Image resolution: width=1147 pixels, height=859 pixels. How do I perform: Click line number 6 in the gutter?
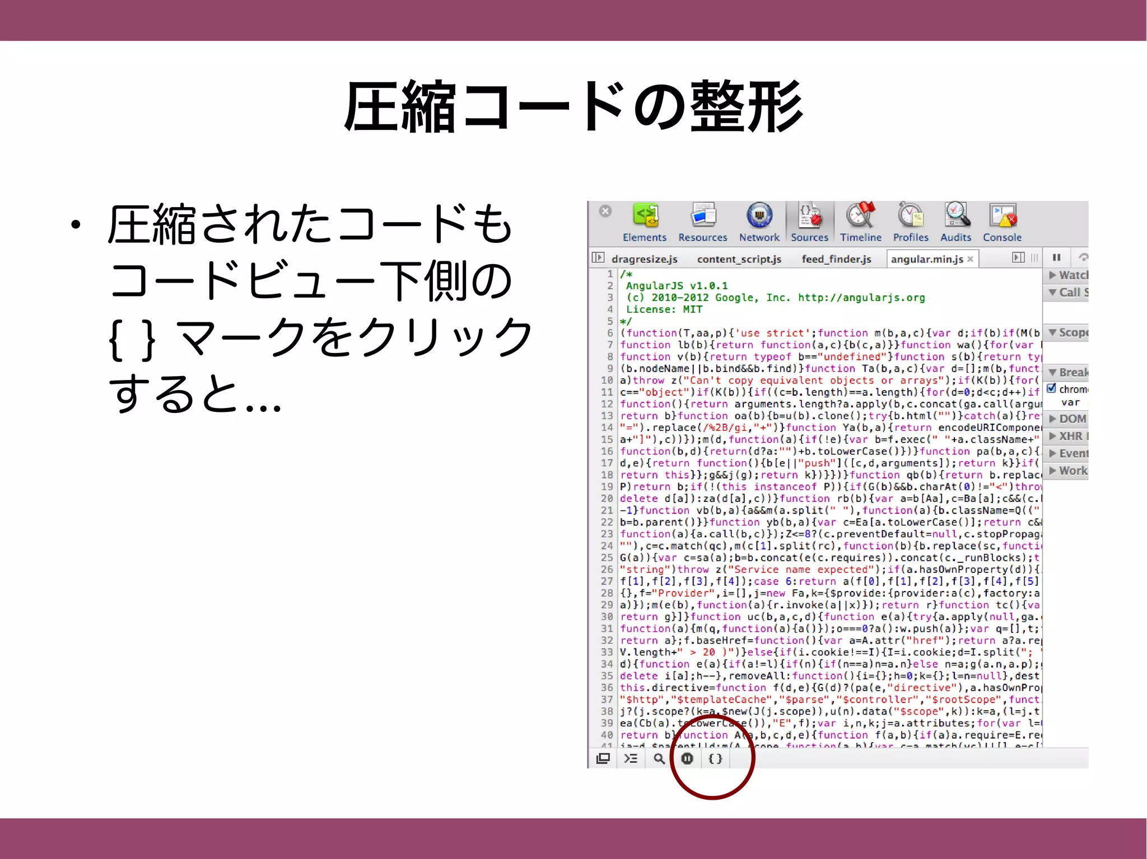610,333
